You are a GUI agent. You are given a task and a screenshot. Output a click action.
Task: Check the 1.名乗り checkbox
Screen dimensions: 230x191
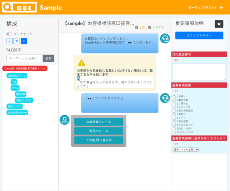click(x=174, y=97)
